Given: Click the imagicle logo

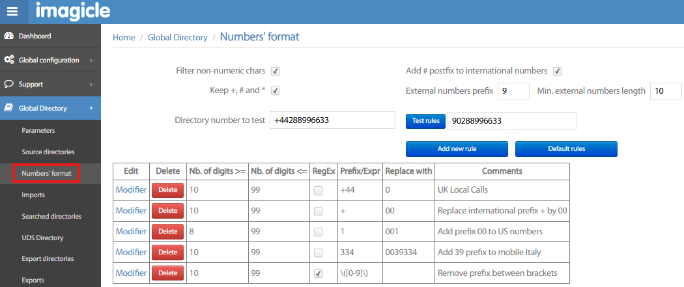Looking at the screenshot, I should pos(73,11).
